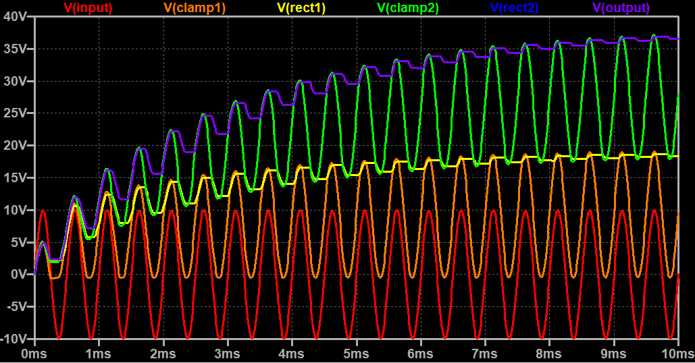The height and width of the screenshot is (363, 695).
Task: Click the 0ms label on time axis
Action: point(34,354)
